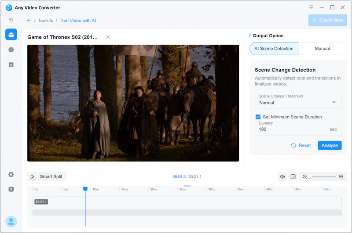
Task: Remove the Game of Thrones video
Action: click(x=108, y=37)
